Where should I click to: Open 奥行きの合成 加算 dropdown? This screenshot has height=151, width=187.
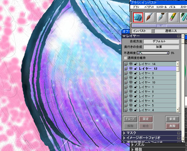click(x=161, y=47)
